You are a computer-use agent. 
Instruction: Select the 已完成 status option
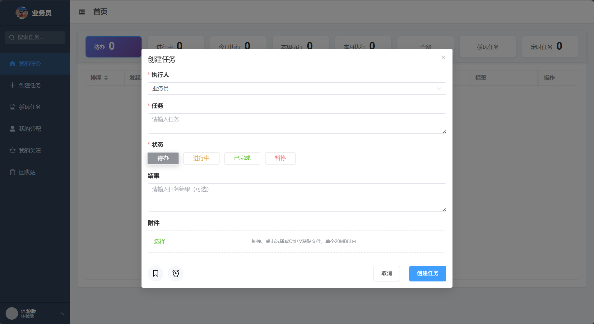click(x=242, y=158)
